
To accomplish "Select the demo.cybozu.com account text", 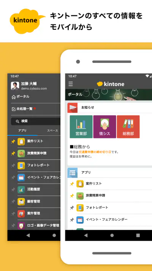I will coord(34,88).
